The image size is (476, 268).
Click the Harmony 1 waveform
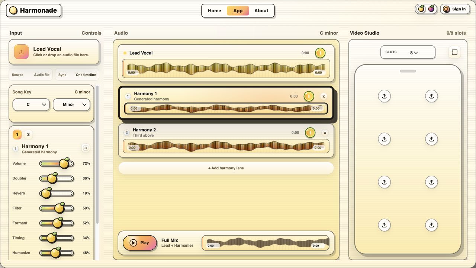coord(226,108)
